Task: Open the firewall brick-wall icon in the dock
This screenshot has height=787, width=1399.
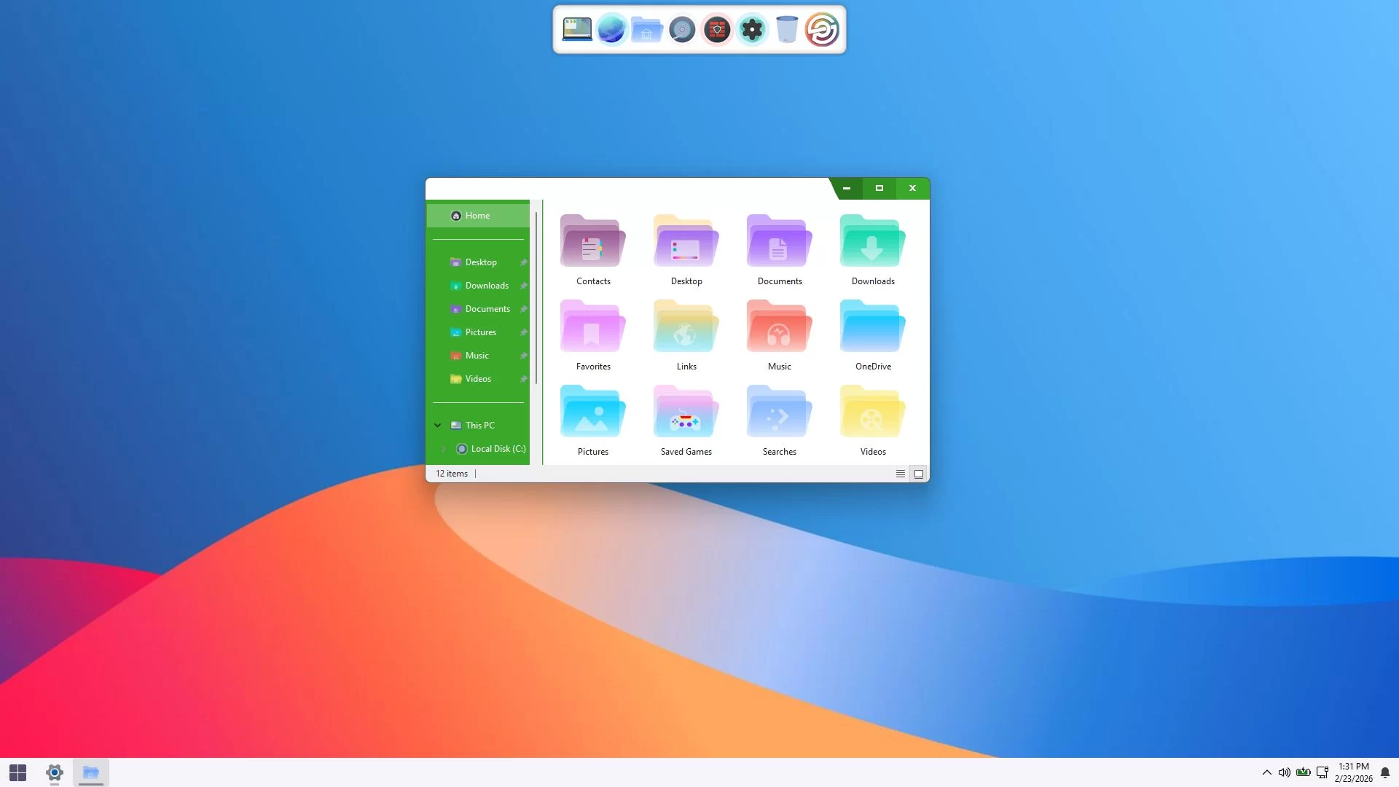Action: click(x=717, y=30)
